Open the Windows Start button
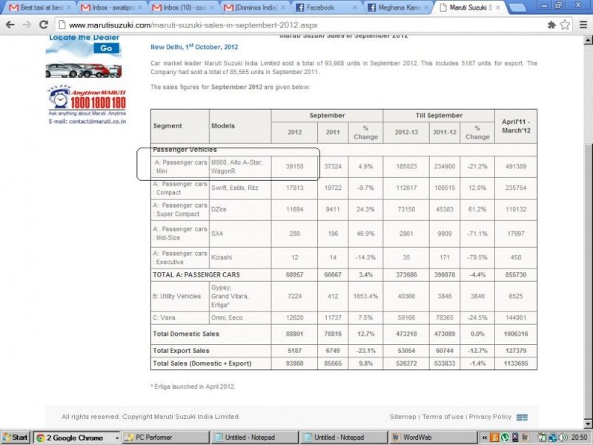Image resolution: width=593 pixels, height=445 pixels. [15, 438]
